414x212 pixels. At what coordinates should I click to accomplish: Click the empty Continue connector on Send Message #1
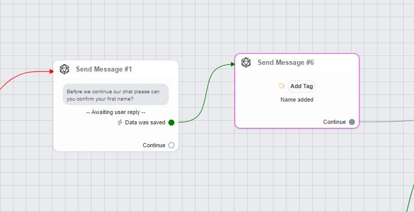(171, 145)
